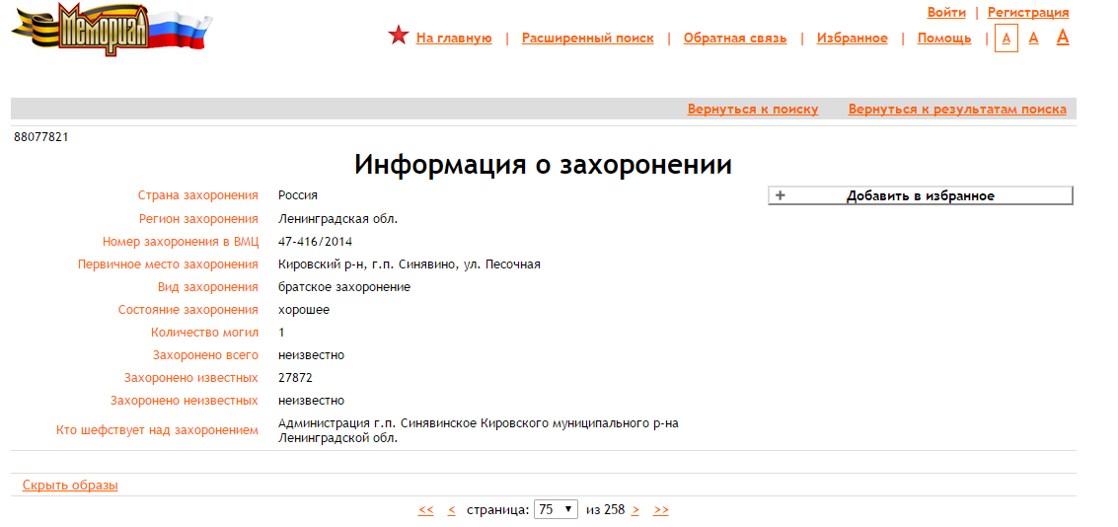Click the Регистрация link
Screen dimensions: 1118x527
coord(1028,12)
